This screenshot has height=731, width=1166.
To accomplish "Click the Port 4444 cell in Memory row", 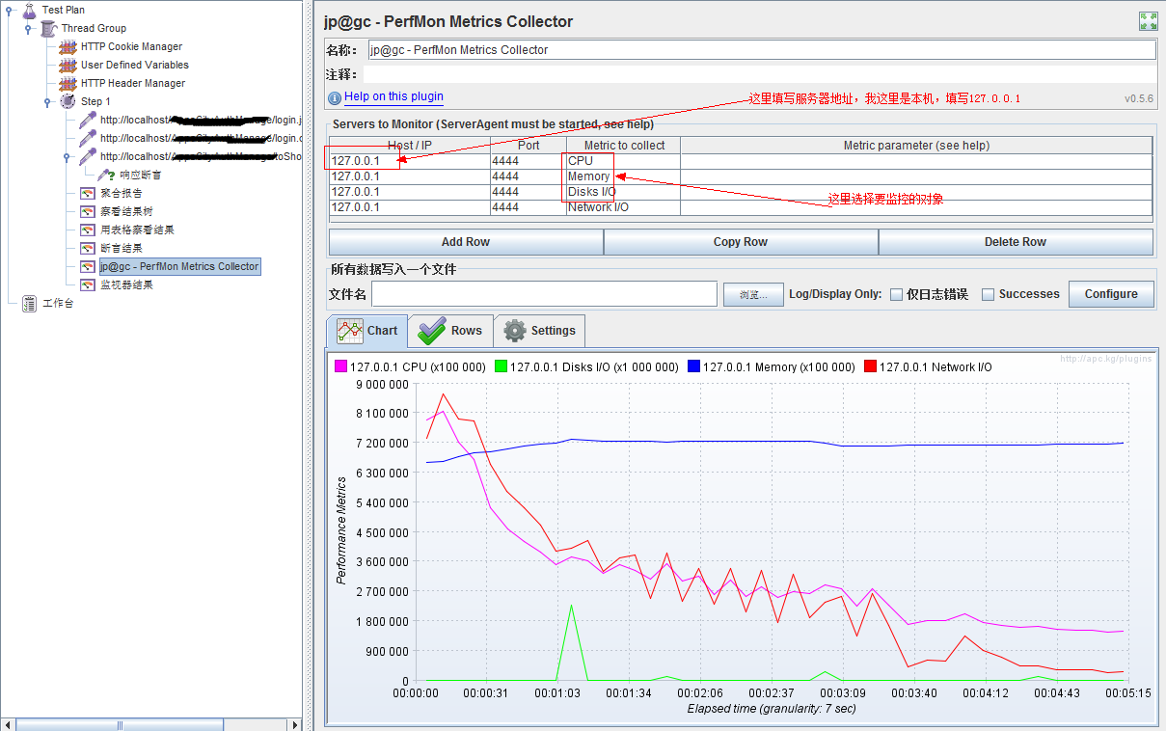I will click(529, 176).
